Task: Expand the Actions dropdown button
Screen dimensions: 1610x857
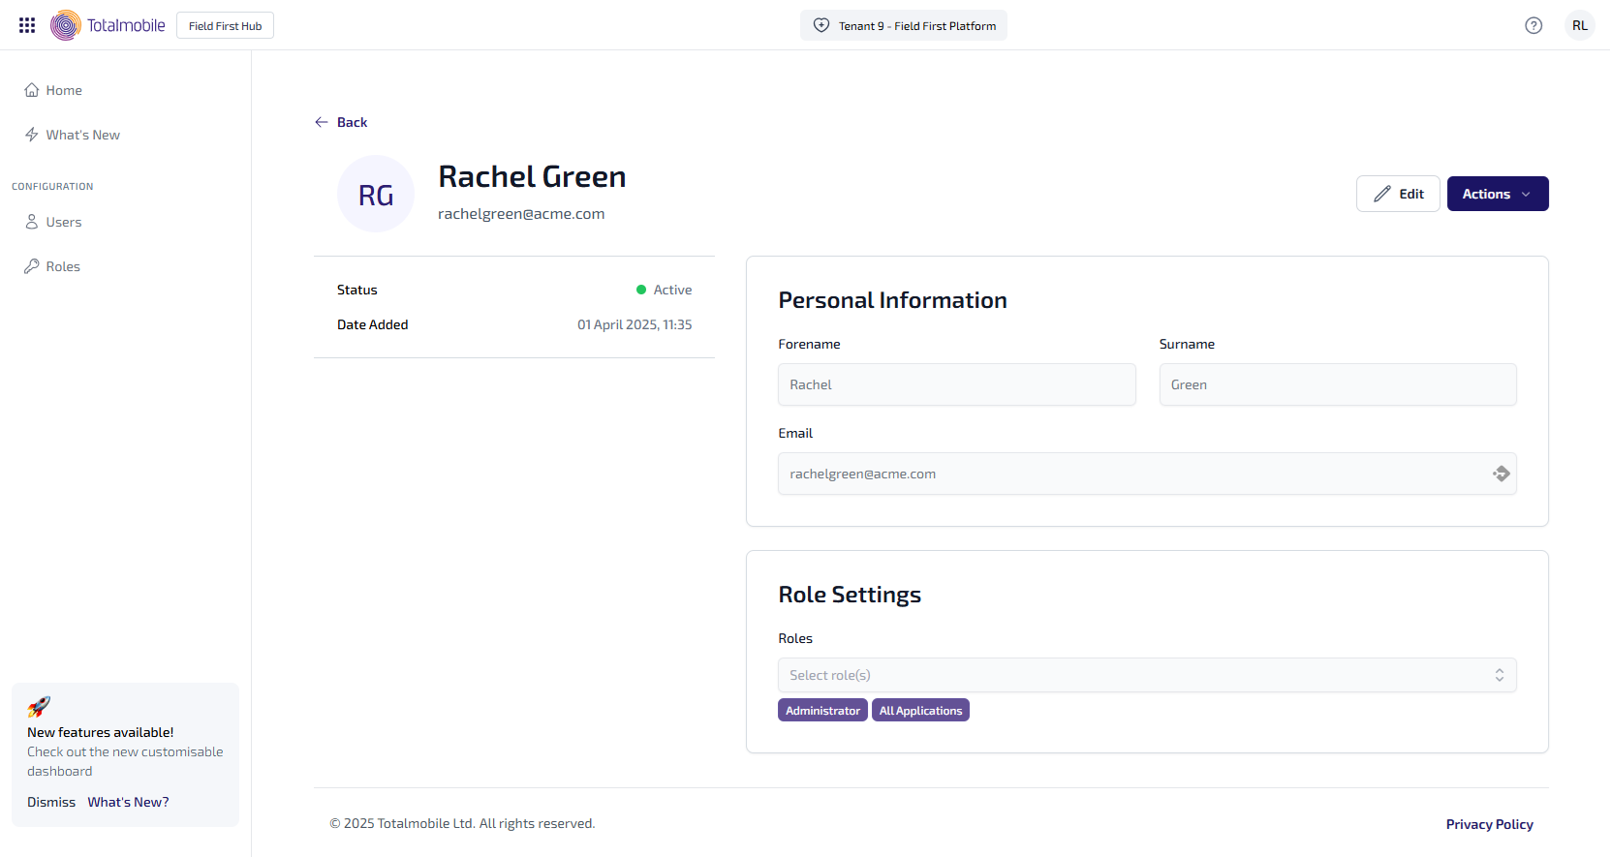Action: pos(1497,194)
